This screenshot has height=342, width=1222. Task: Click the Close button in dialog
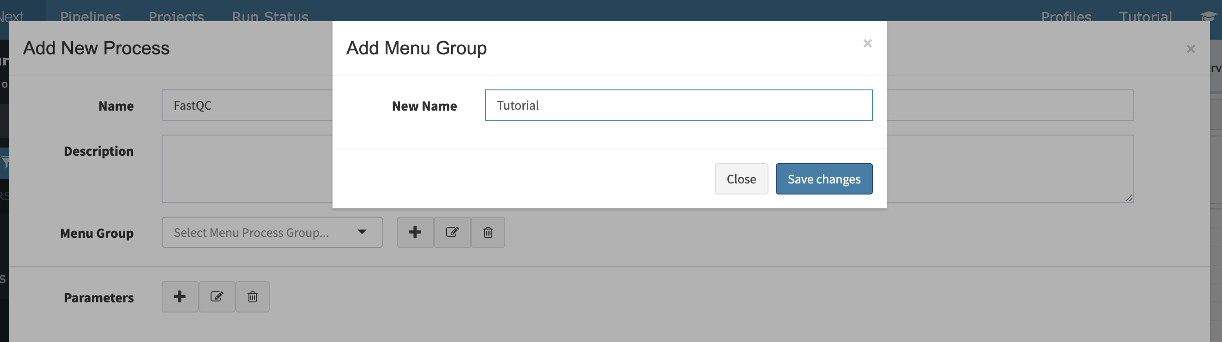click(741, 179)
